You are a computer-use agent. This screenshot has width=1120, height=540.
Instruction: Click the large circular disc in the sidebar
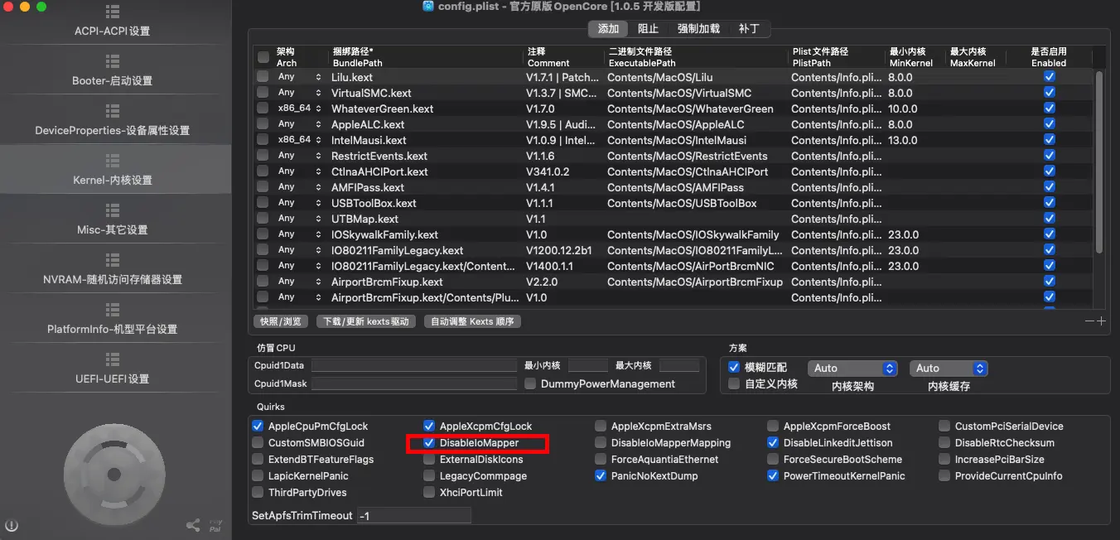(114, 475)
